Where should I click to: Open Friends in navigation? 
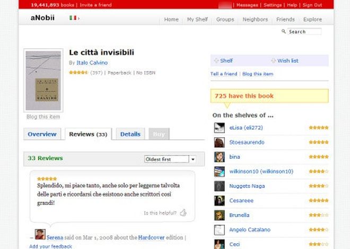[285, 20]
